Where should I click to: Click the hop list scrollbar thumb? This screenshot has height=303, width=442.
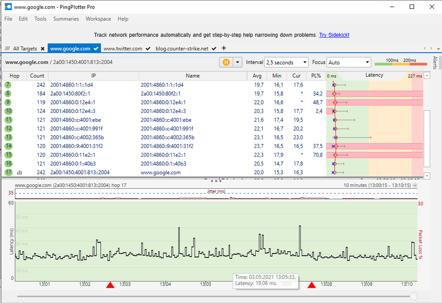pos(427,139)
